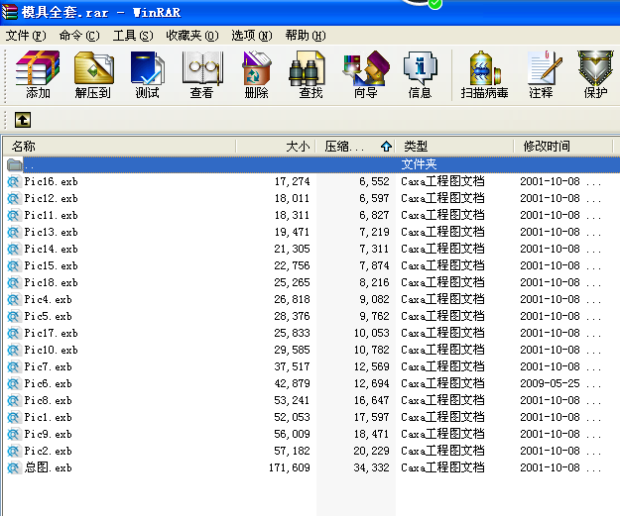Image resolution: width=620 pixels, height=516 pixels.
Task: Select file name Pic10.exb
Action: 51,351
